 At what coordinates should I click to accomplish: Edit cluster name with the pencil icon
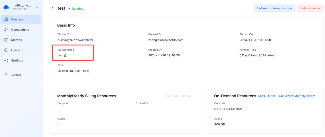click(65, 55)
